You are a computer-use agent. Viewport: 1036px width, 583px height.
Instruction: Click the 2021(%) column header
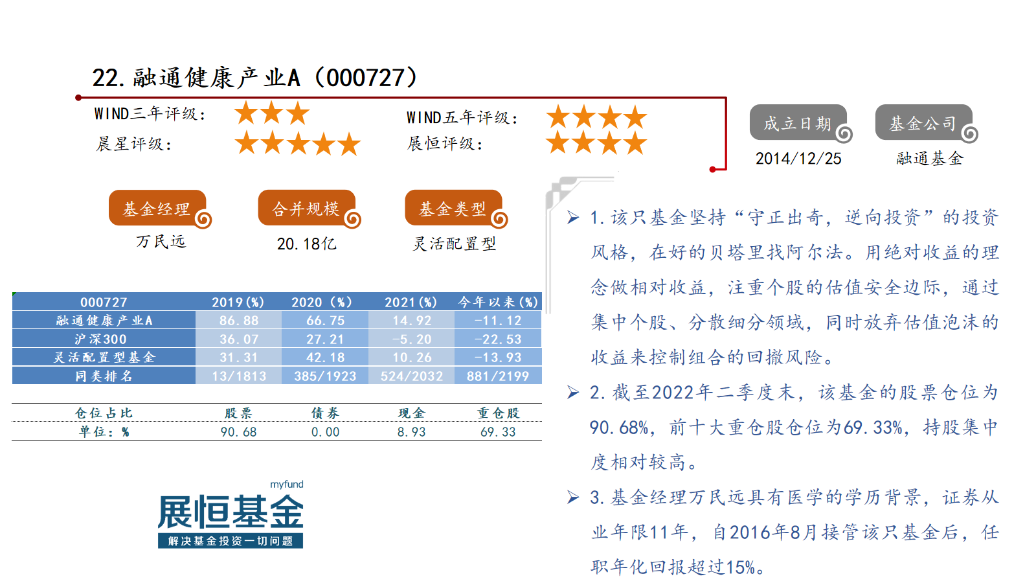(411, 303)
